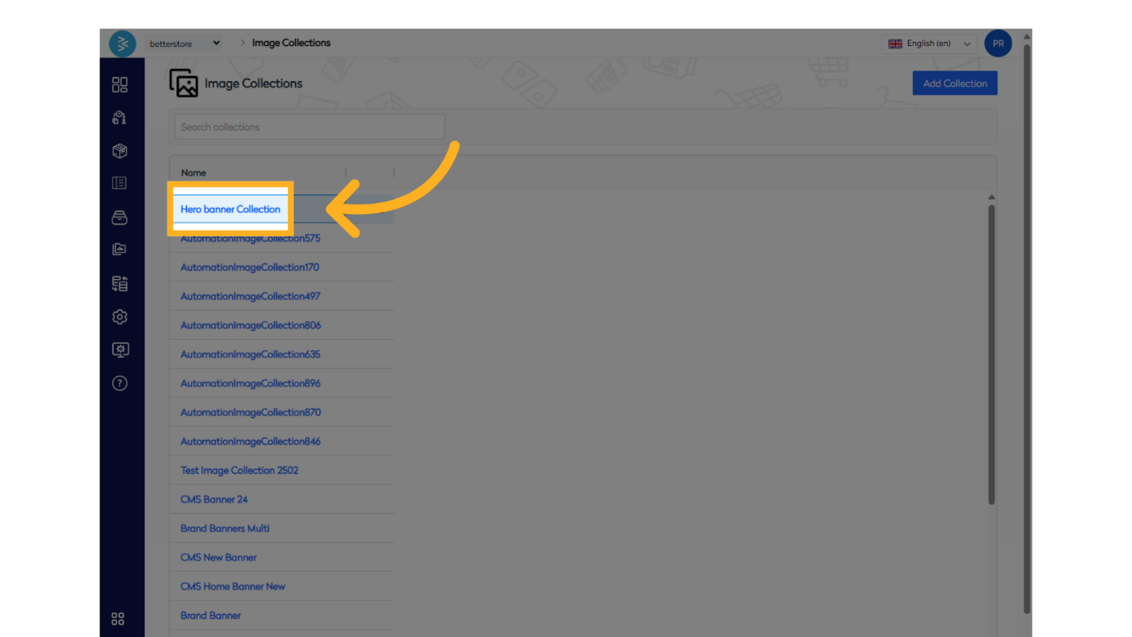
Task: Open the CMS Banner 24 collection
Action: (x=214, y=499)
